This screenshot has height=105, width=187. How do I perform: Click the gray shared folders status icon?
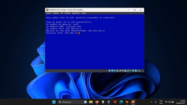tap(123, 71)
